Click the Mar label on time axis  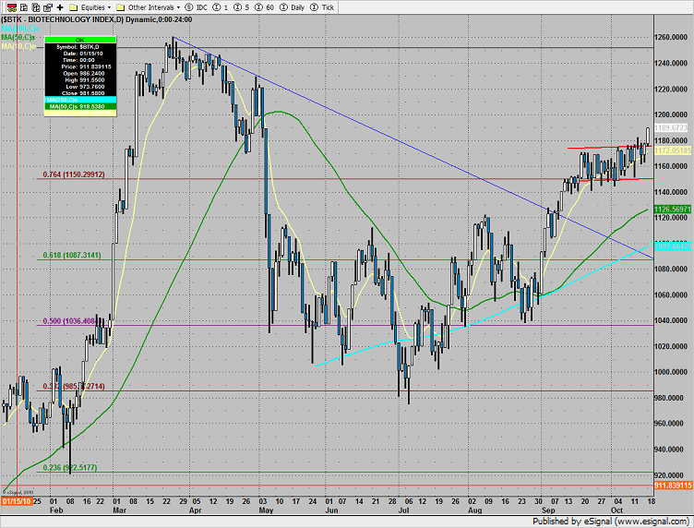click(x=119, y=510)
